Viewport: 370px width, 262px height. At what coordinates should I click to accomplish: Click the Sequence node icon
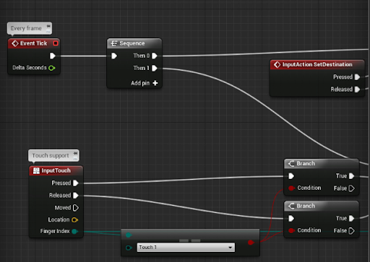point(113,43)
